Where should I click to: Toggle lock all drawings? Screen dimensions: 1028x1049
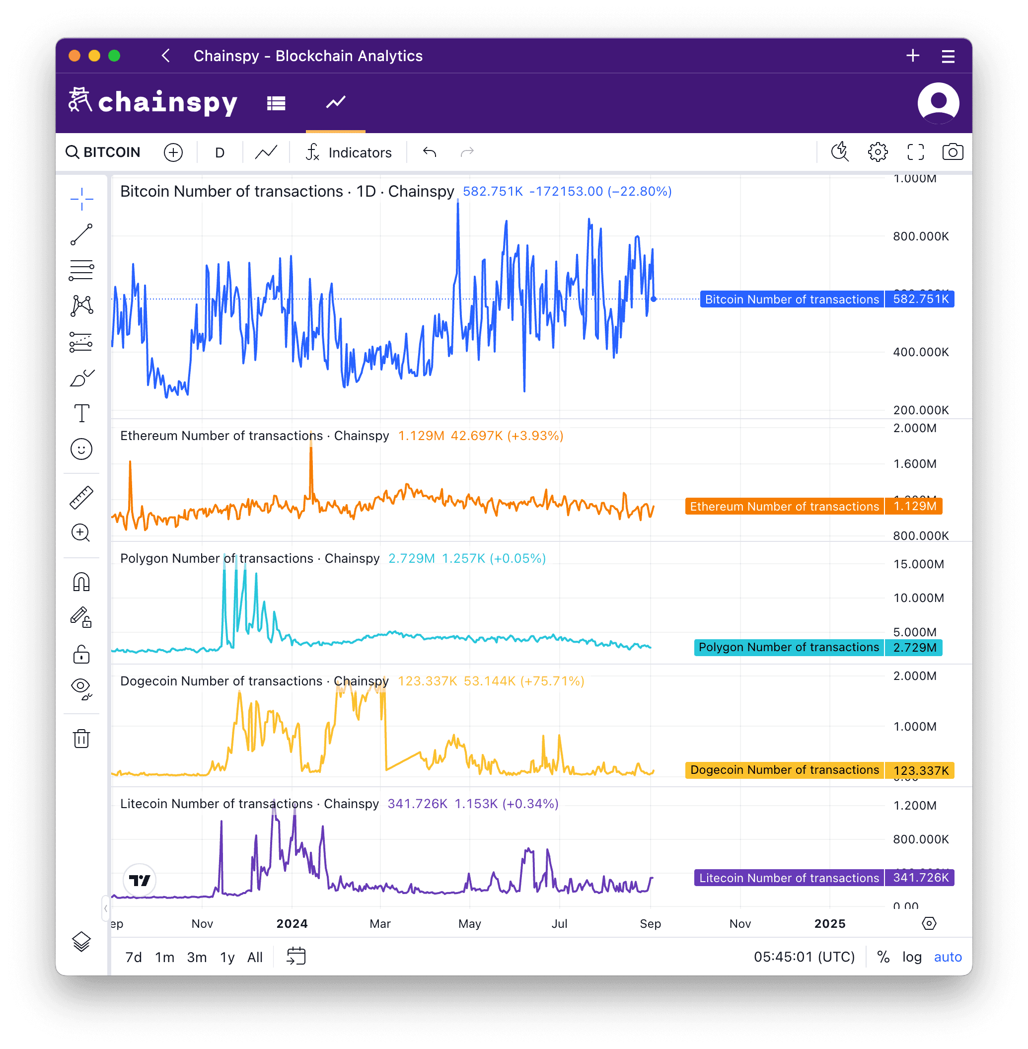tap(81, 653)
